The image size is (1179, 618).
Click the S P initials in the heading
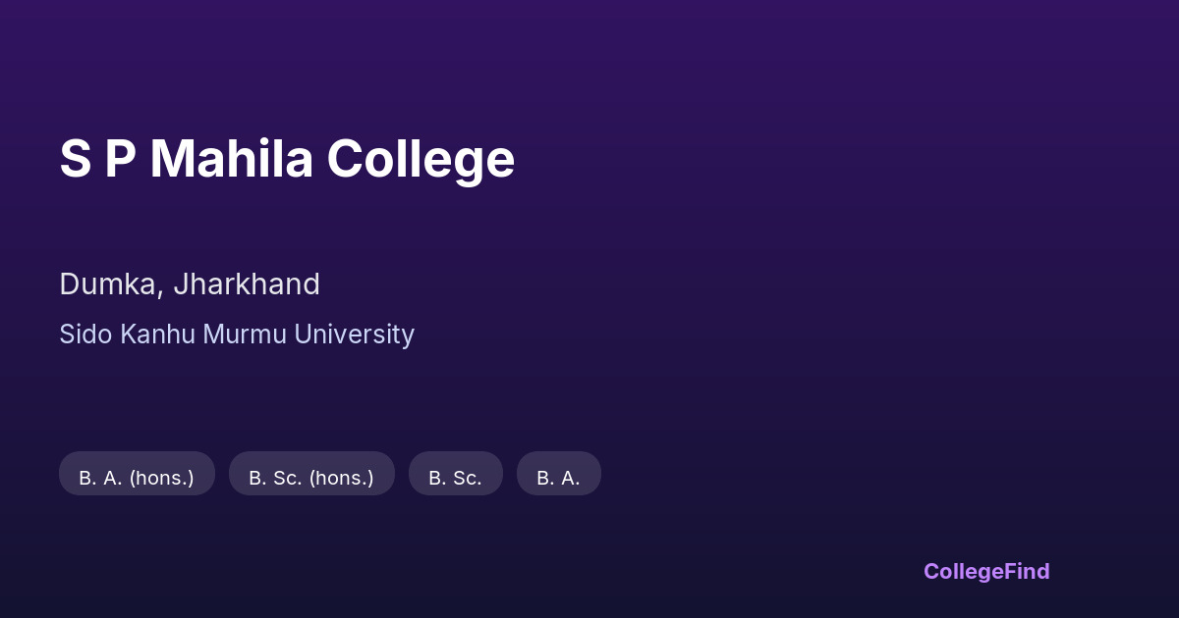[x=97, y=159]
